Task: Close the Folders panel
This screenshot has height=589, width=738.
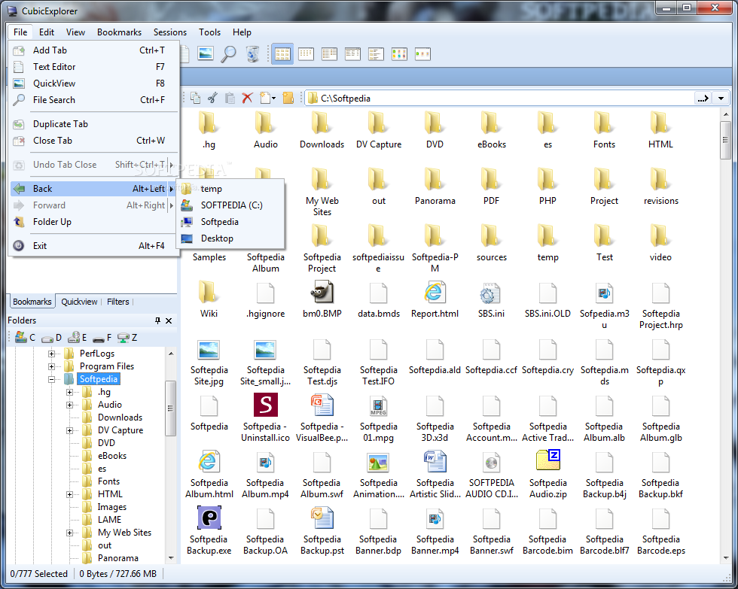Action: tap(169, 320)
